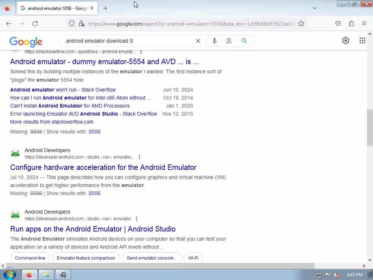Click S556 link under the Stack Overflow result
Screen dimensions: 373x280
tap(94, 132)
